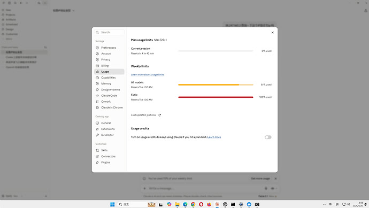Click the Fable red usage bar
This screenshot has width=369, height=208.
click(x=216, y=97)
